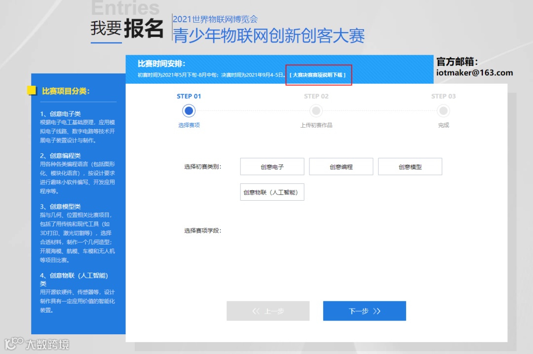The height and width of the screenshot is (354, 533).
Task: Click the 官方邮箱 label
Action: click(457, 62)
